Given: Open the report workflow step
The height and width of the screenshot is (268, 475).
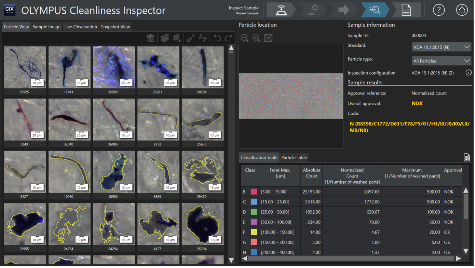Looking at the screenshot, I should (x=406, y=10).
